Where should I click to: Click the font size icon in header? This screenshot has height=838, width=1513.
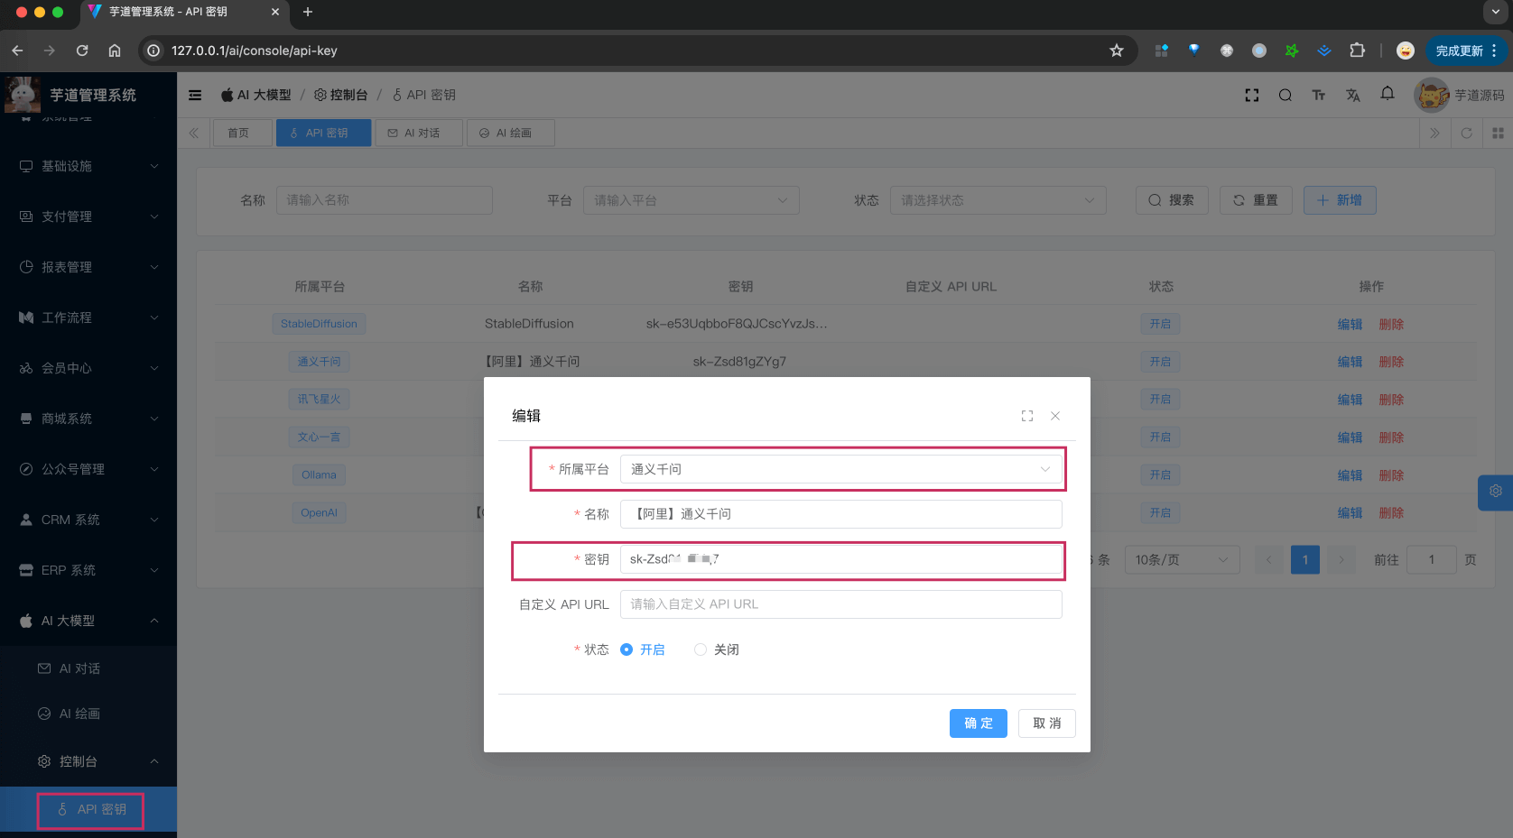point(1318,95)
